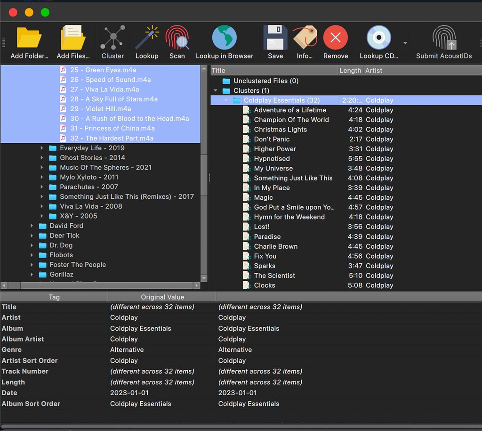Click the music file icon for 27 - Viva La Vida.m4a

[x=63, y=89]
